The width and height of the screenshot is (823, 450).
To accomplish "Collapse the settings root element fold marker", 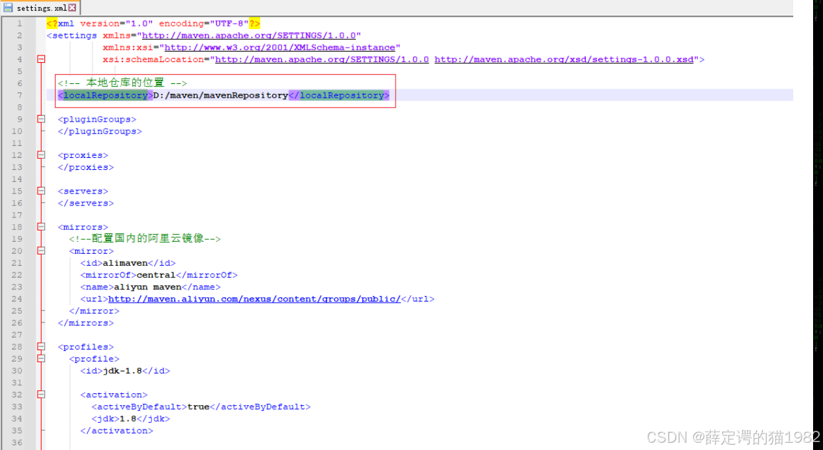I will point(41,59).
